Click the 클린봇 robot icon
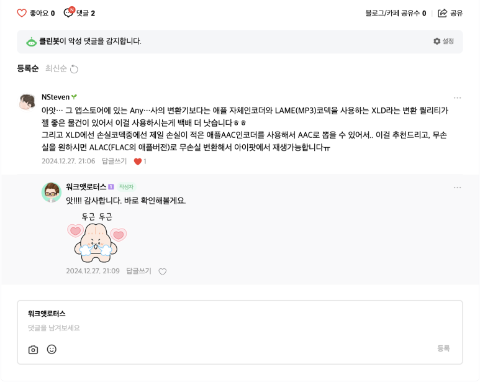Screen dimensions: 480x382 [31, 42]
